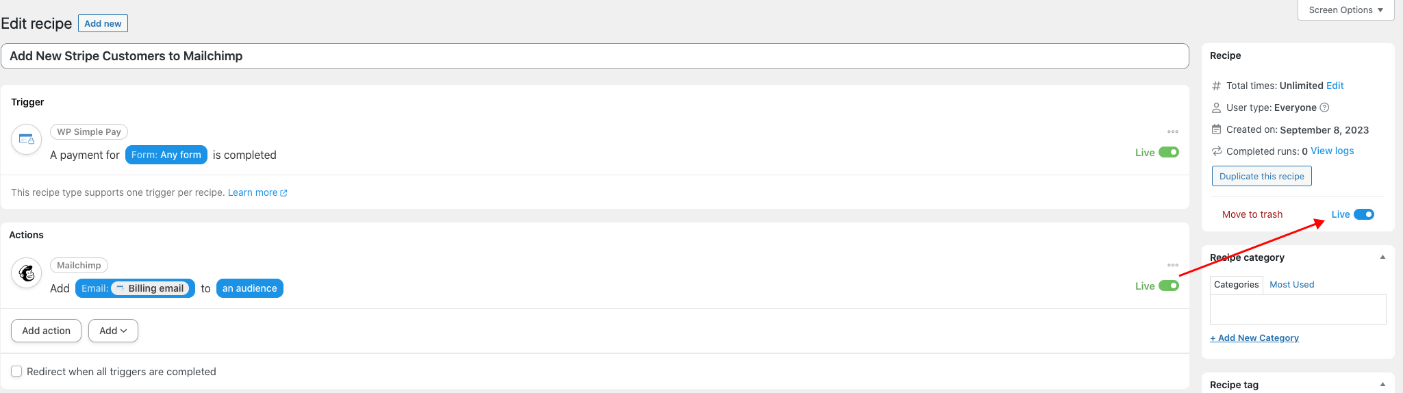This screenshot has width=1403, height=393.
Task: Open the Screen Options dropdown
Action: 1345,10
